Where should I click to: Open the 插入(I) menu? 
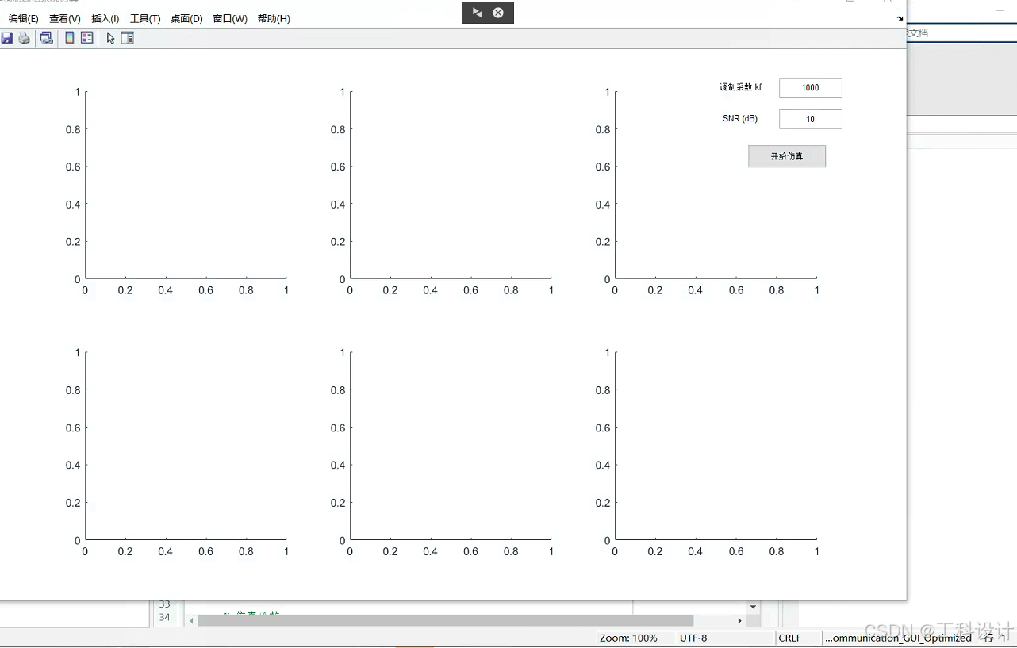click(105, 18)
